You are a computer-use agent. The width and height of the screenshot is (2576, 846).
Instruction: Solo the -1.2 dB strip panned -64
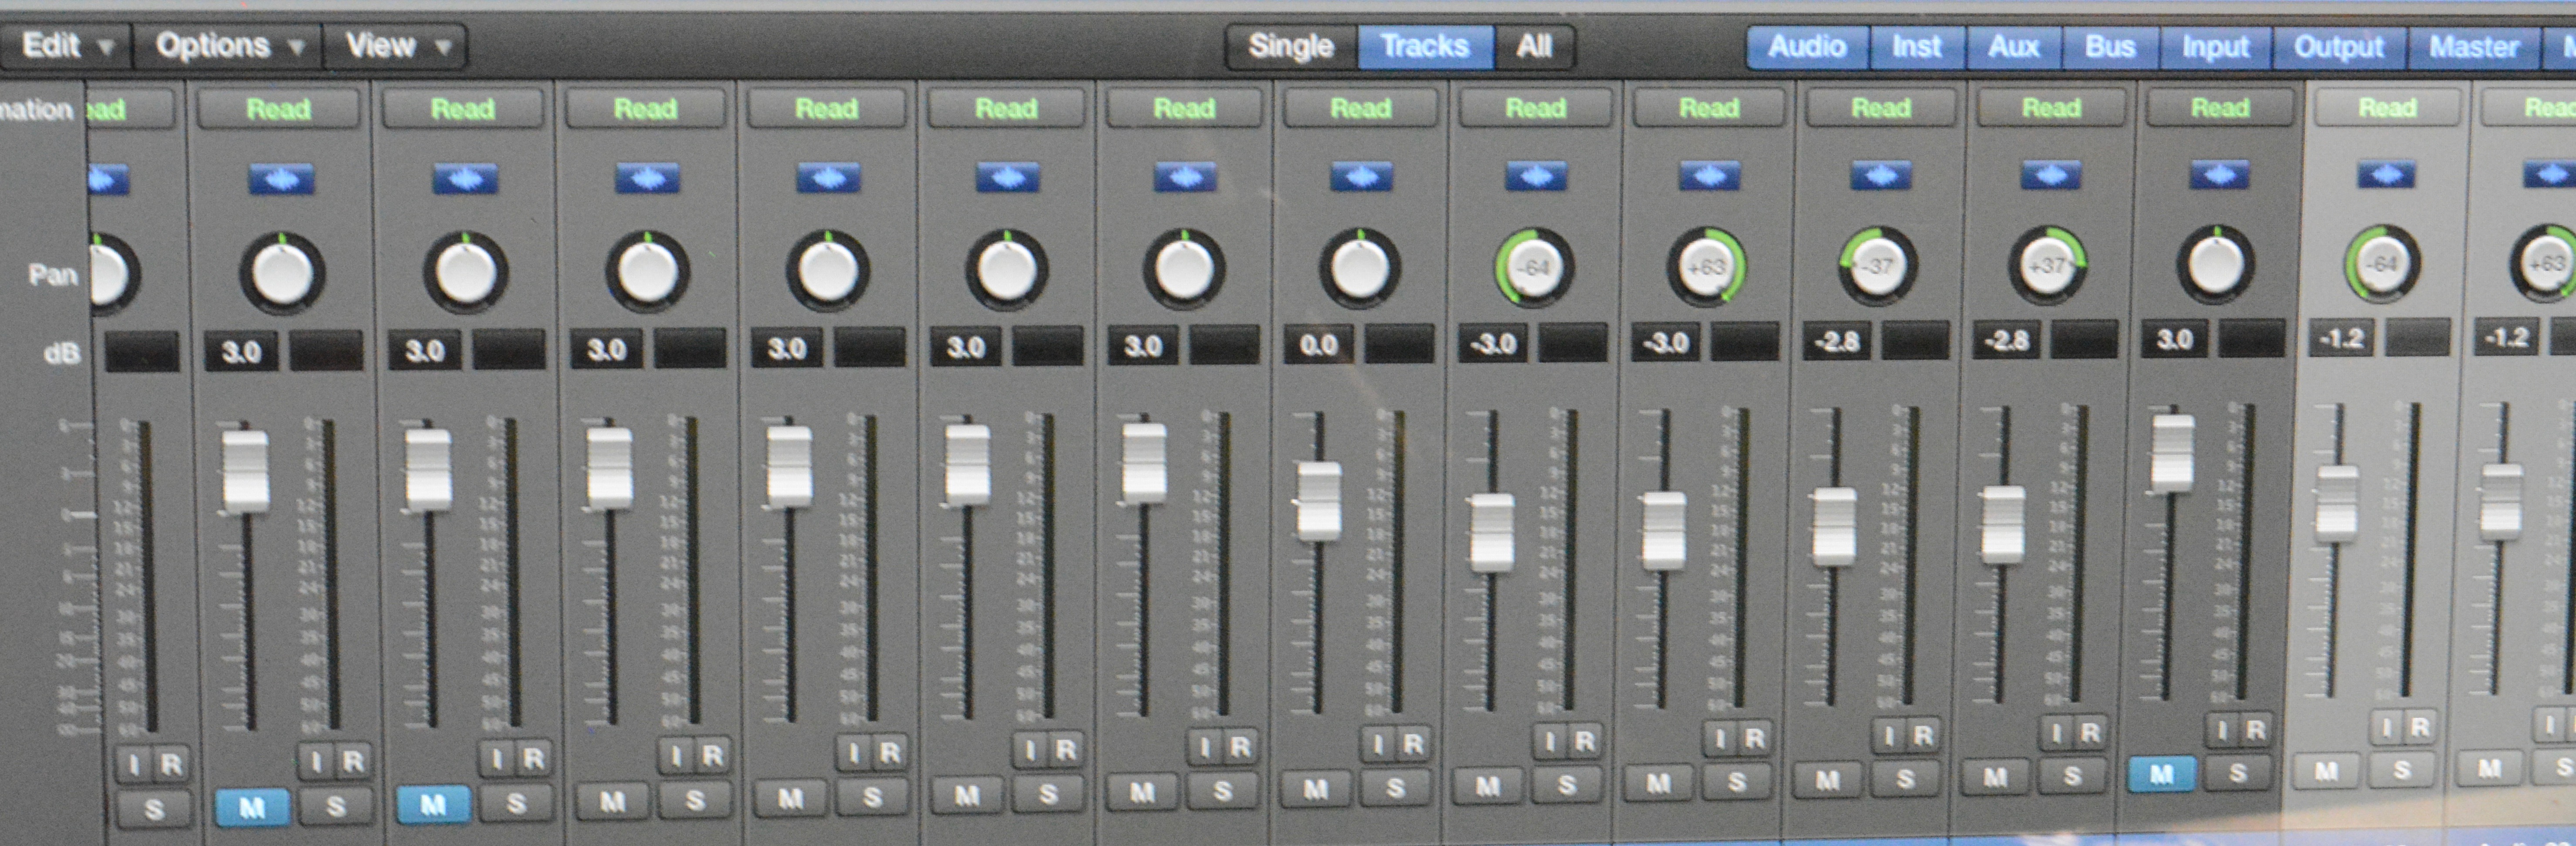(x=2401, y=770)
